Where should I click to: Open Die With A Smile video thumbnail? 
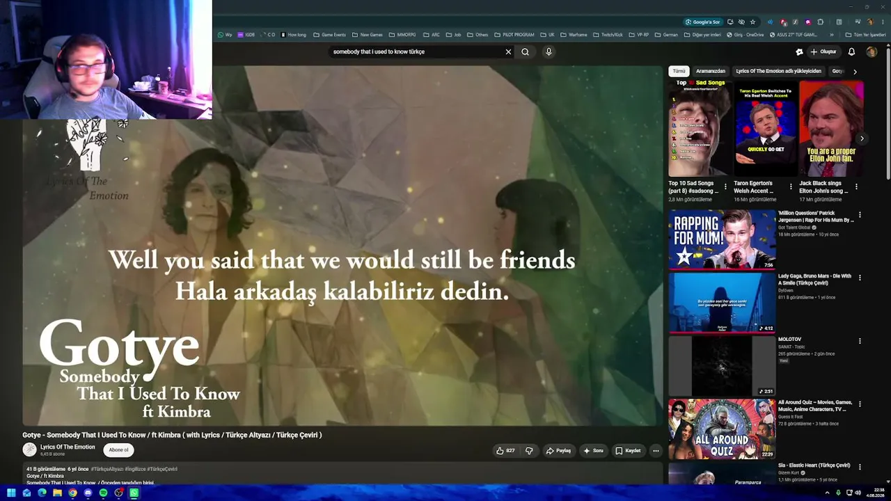point(722,303)
